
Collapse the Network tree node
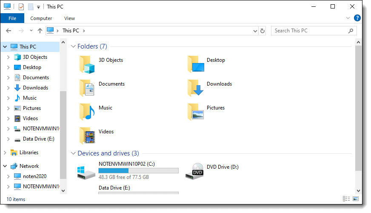(x=5, y=166)
